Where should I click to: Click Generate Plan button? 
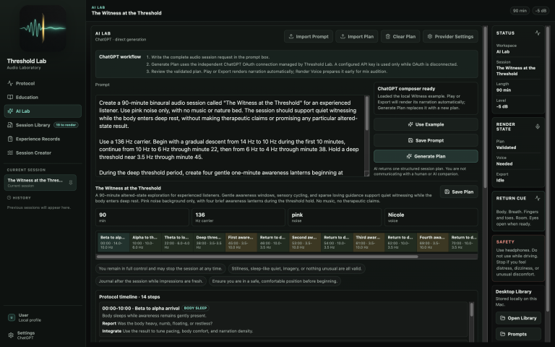click(x=426, y=156)
